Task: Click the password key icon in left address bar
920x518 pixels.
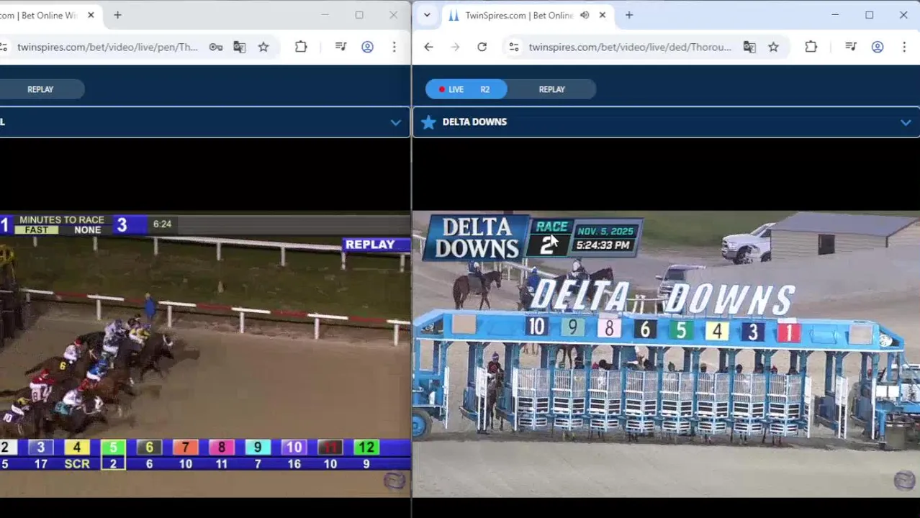Action: pos(216,47)
